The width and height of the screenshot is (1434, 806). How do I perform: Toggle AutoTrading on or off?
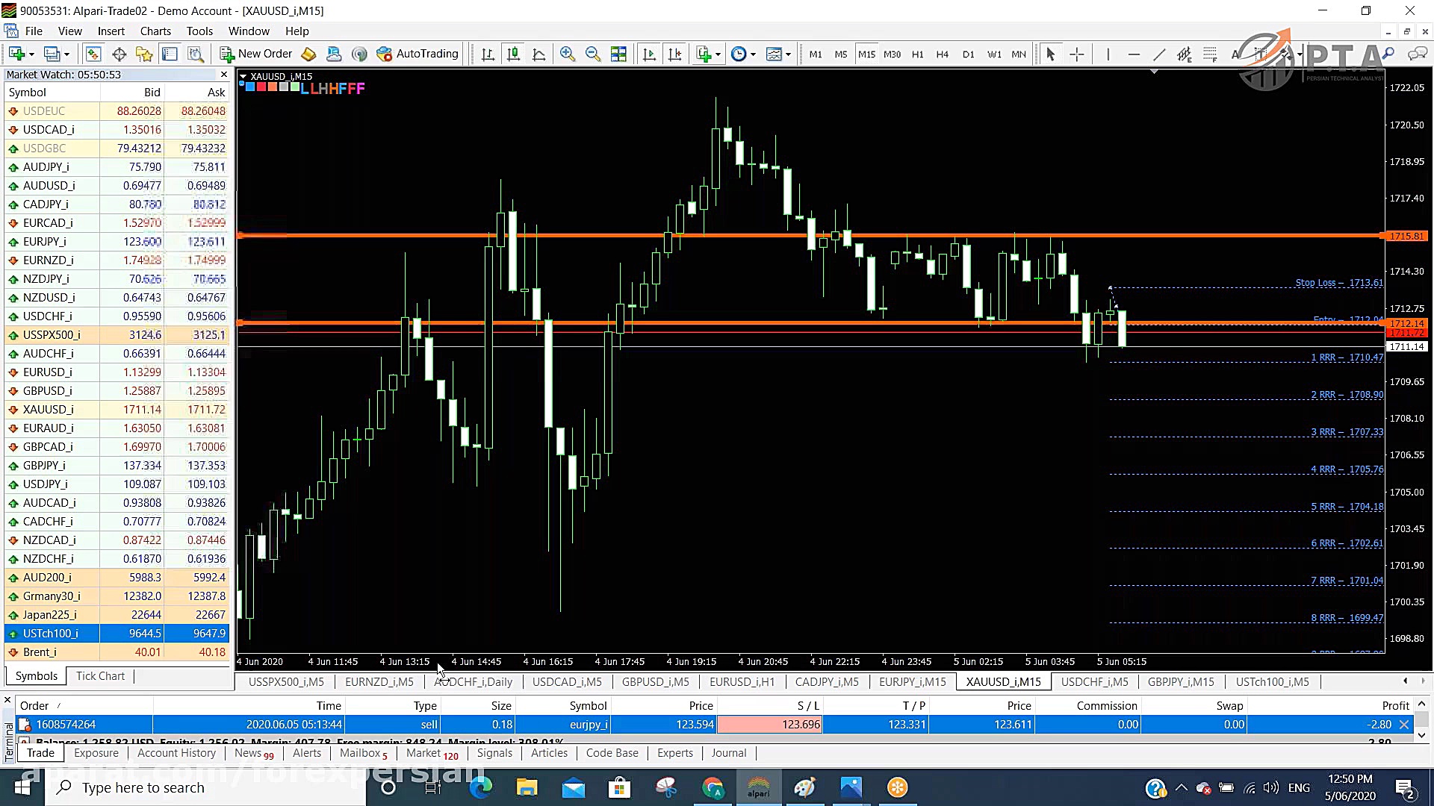[417, 53]
